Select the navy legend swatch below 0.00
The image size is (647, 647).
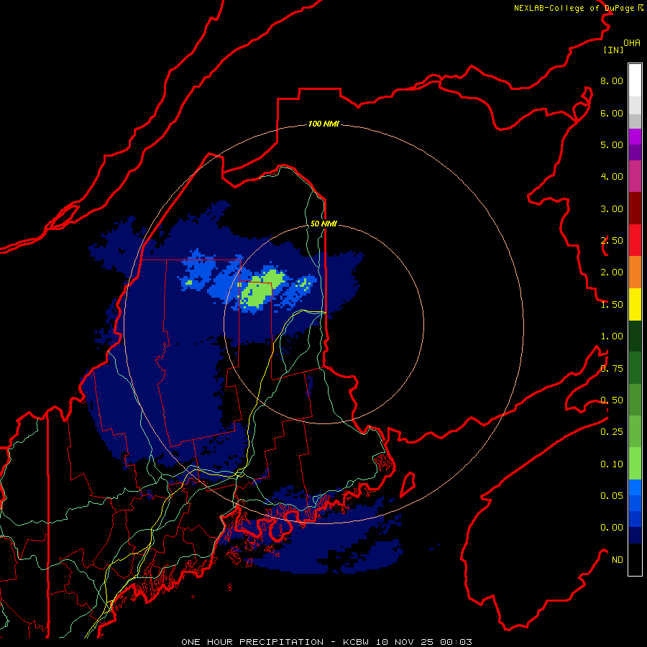pos(635,535)
